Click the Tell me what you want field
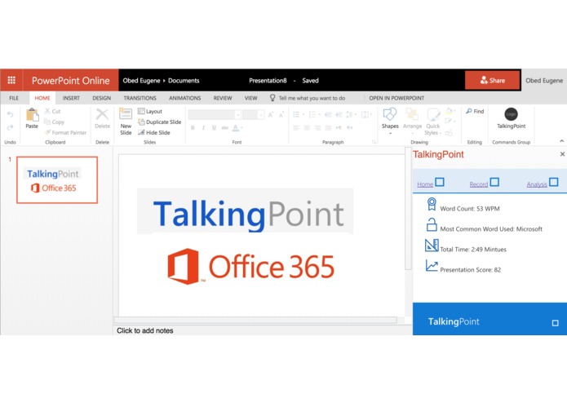This screenshot has width=567, height=403. pos(312,98)
